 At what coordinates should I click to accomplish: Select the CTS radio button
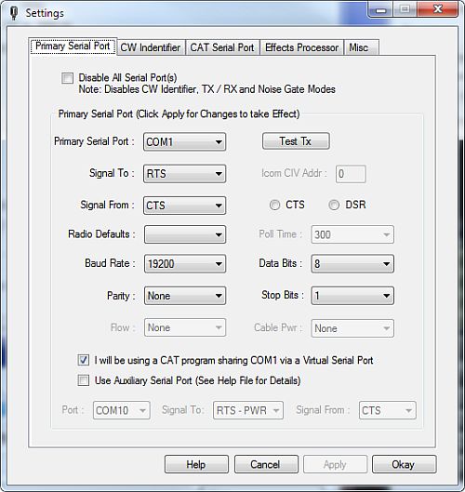pyautogui.click(x=275, y=205)
